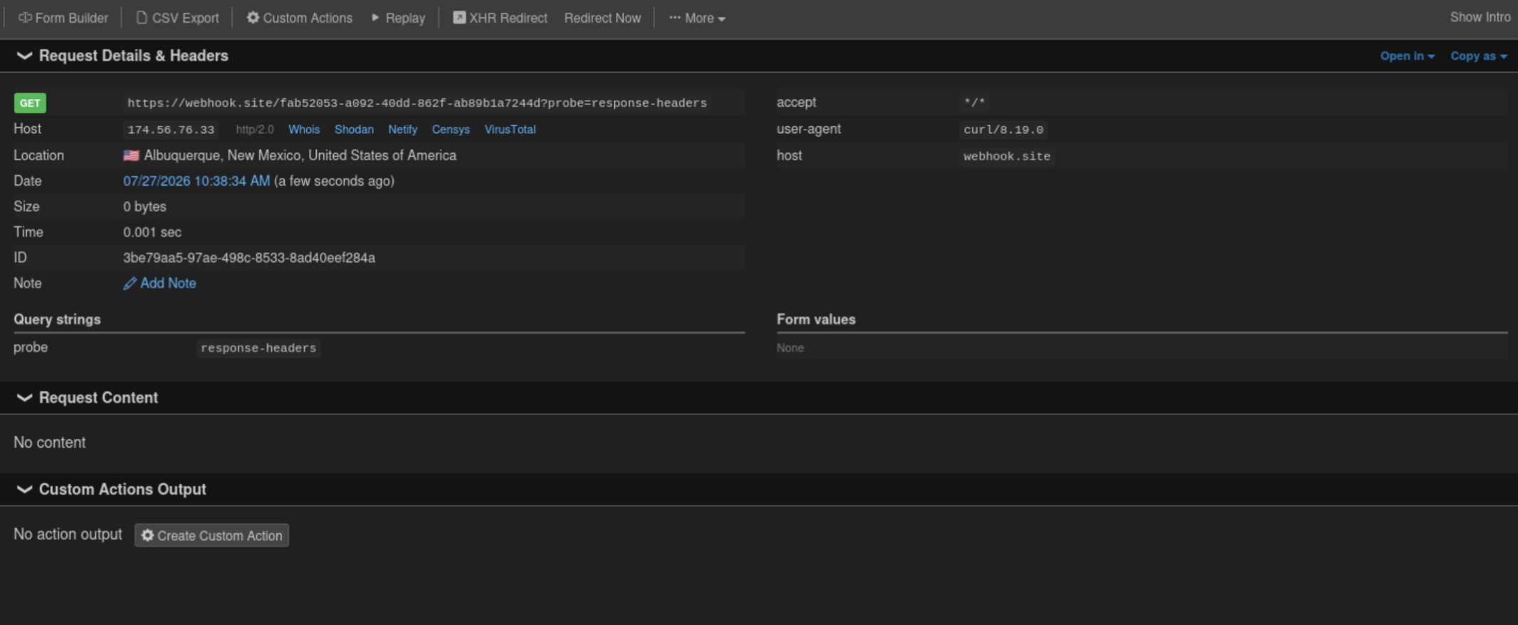1518x625 pixels.
Task: Click the green GET method badge
Action: coord(30,103)
